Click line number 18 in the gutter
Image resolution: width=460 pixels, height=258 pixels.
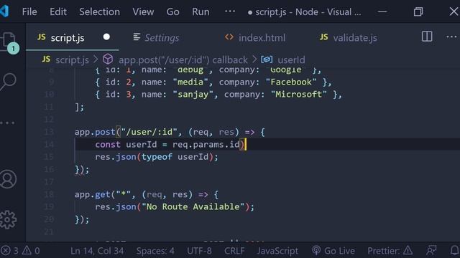tap(49, 194)
